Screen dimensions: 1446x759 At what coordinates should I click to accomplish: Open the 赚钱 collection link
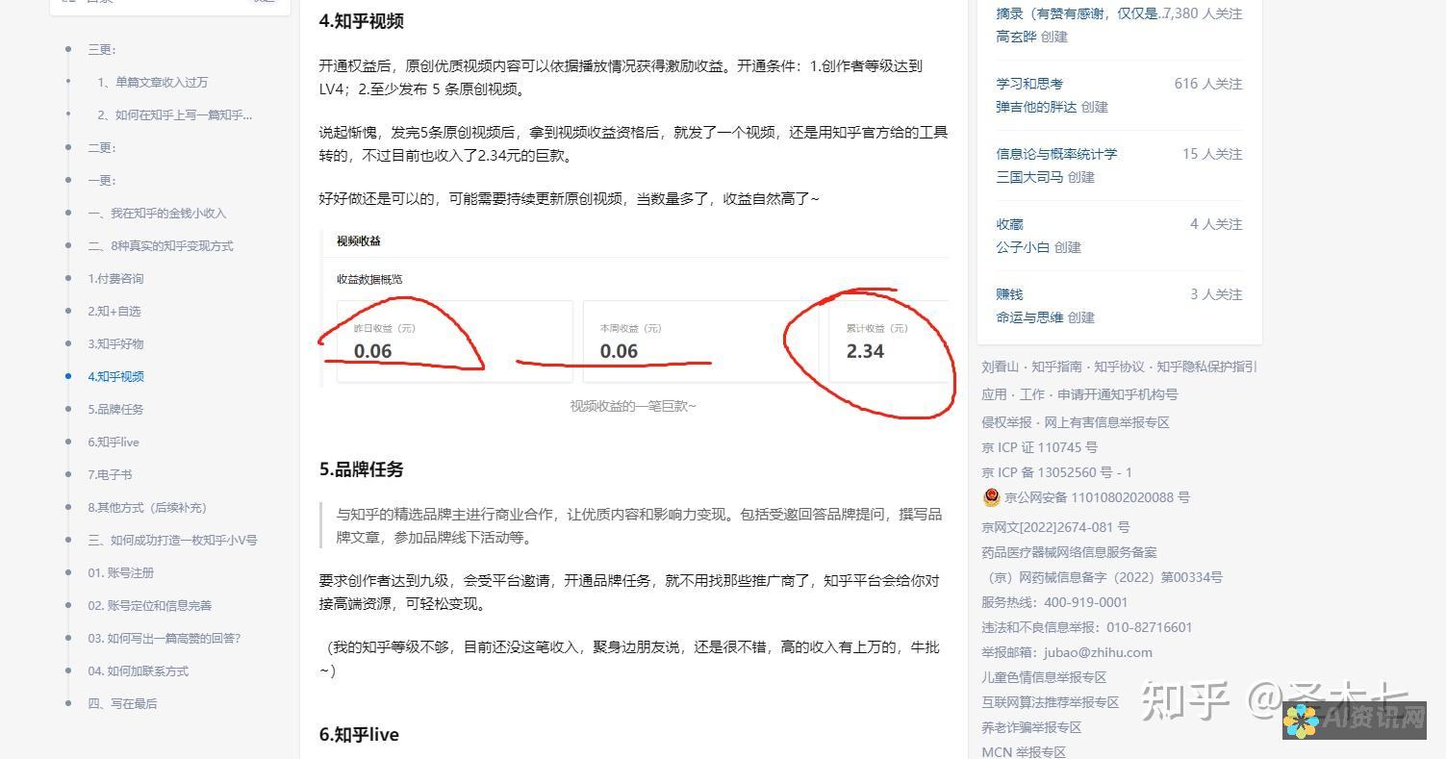1009,294
